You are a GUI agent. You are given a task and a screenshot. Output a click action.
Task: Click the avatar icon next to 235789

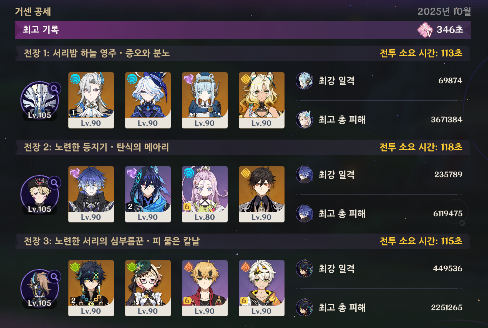(304, 175)
